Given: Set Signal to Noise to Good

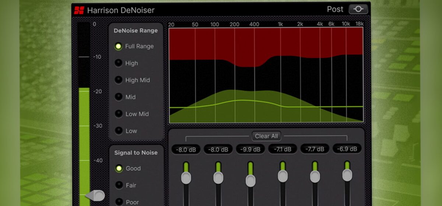Looking at the screenshot, I should point(128,168).
